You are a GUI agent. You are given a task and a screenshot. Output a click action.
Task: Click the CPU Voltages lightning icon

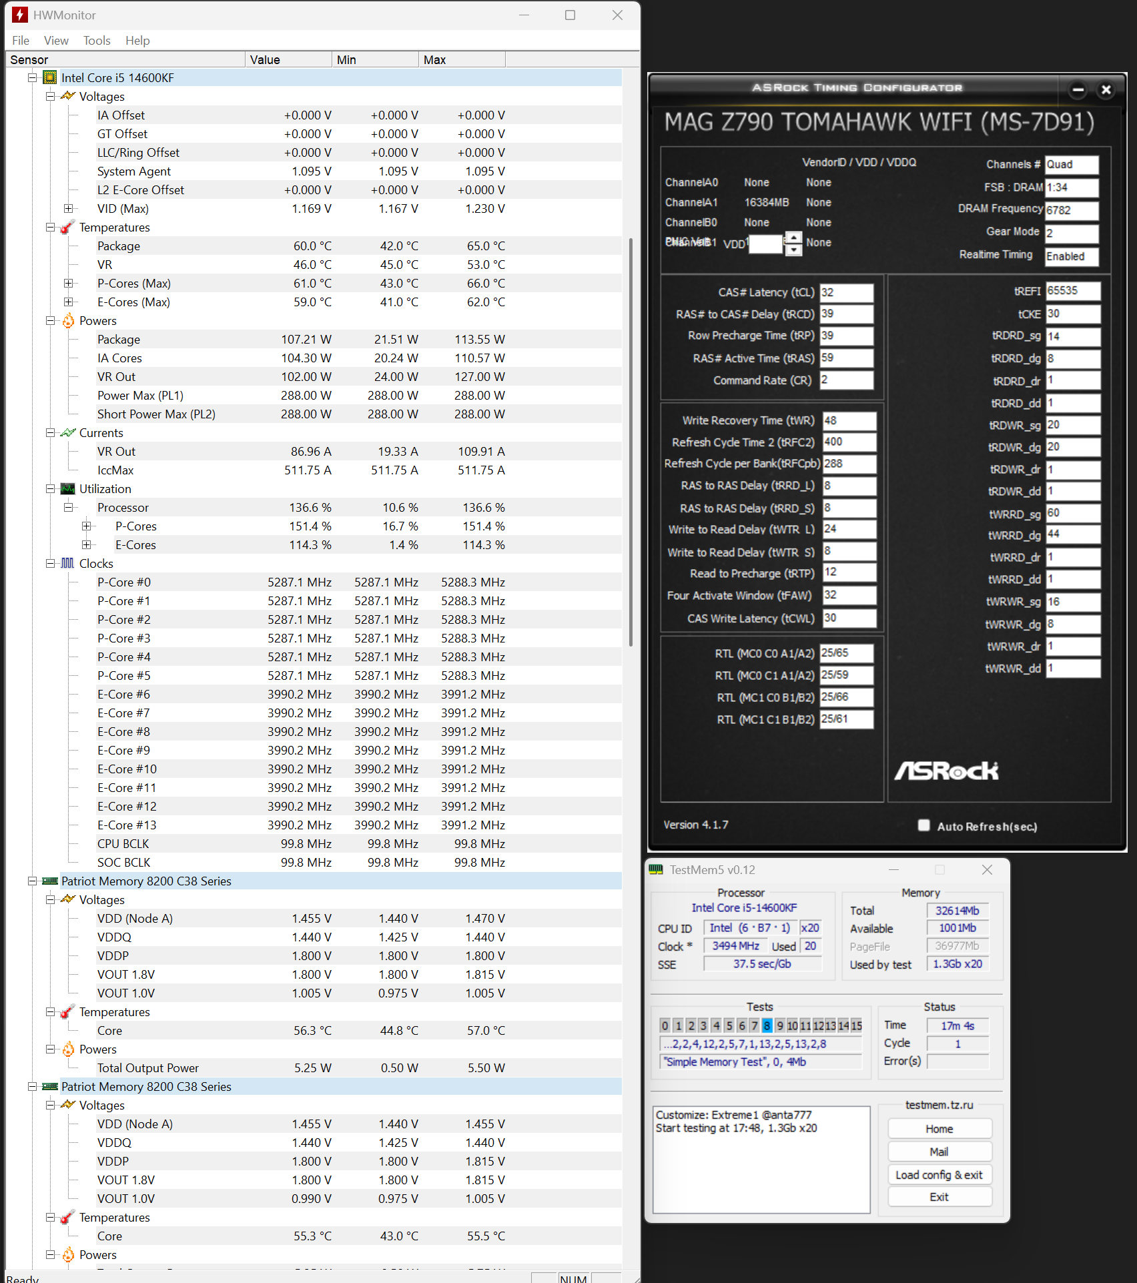tap(68, 97)
